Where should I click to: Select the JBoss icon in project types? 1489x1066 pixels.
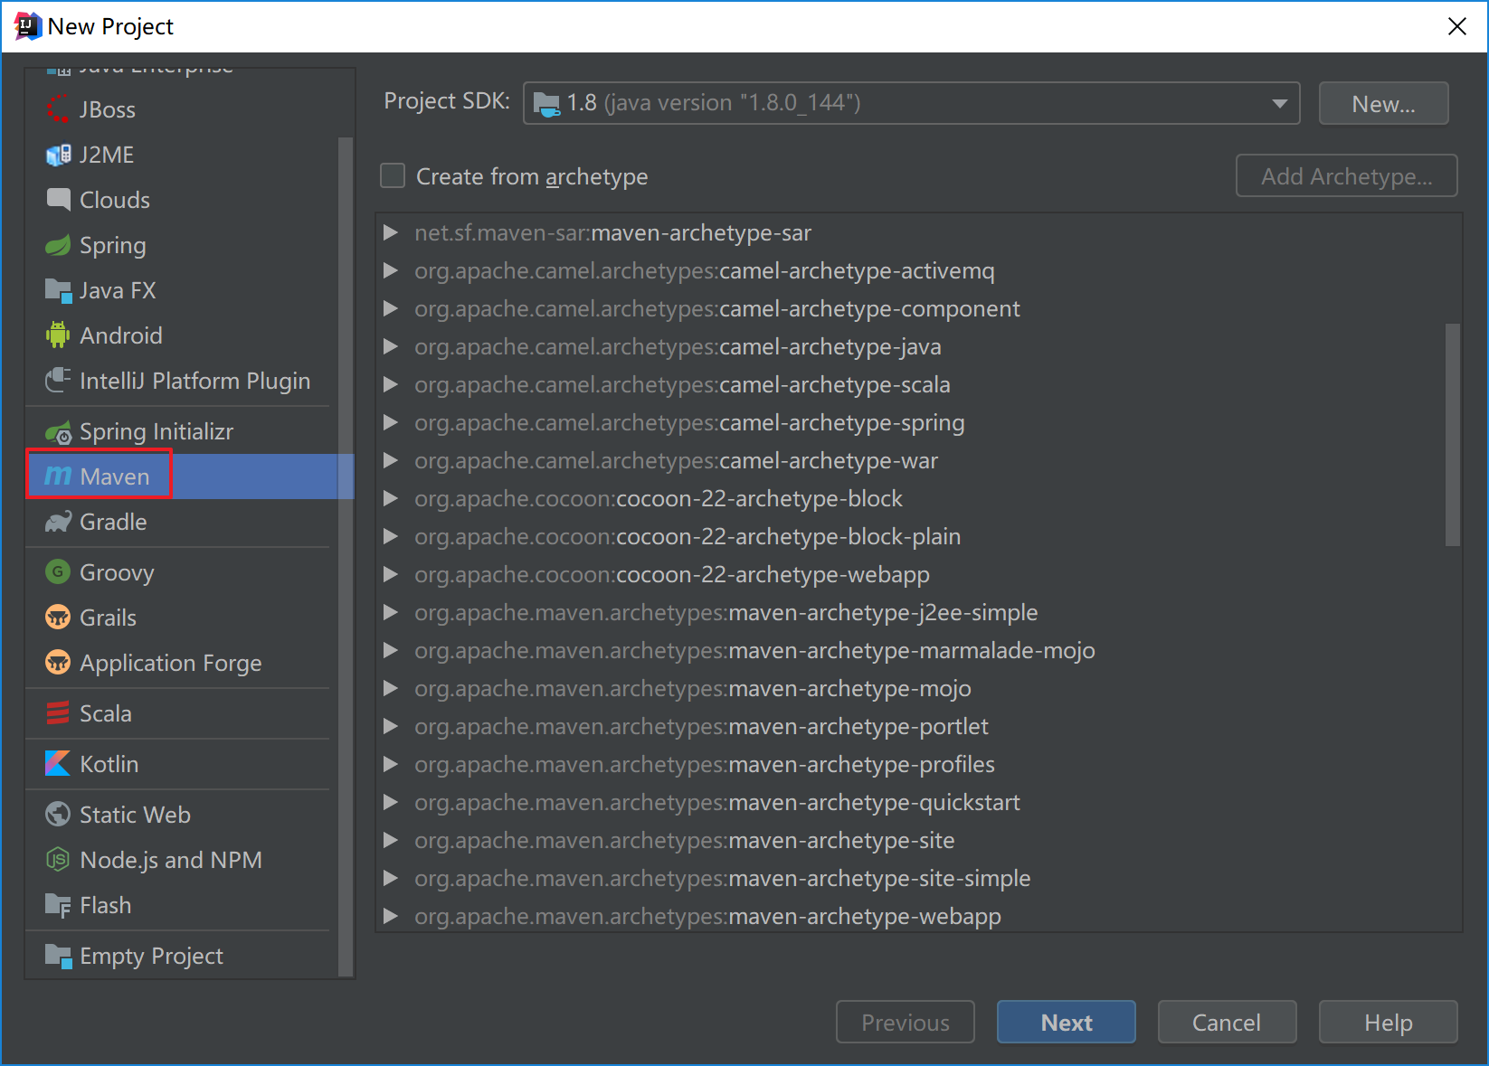[58, 109]
